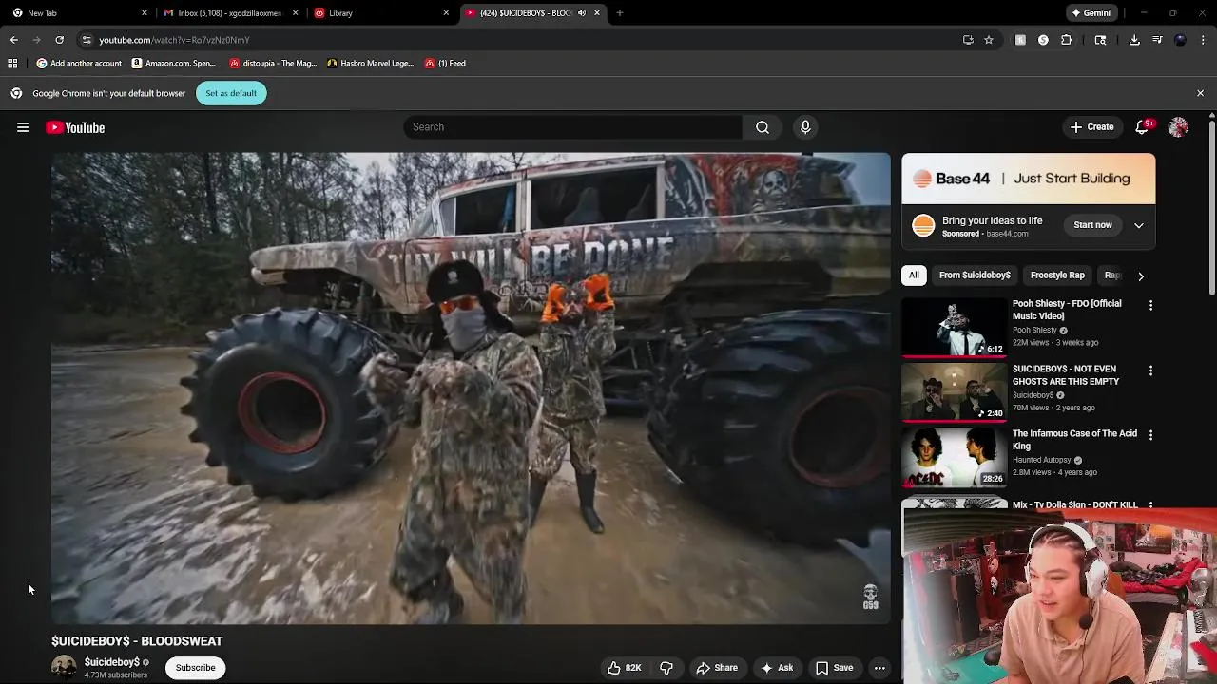
Task: Click the G59 watermark in video
Action: [870, 598]
